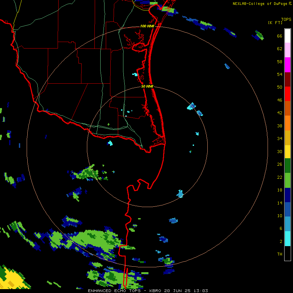This screenshot has width=293, height=293.
Task: Click the '20 JUN 25' date stamp
Action: point(177,291)
